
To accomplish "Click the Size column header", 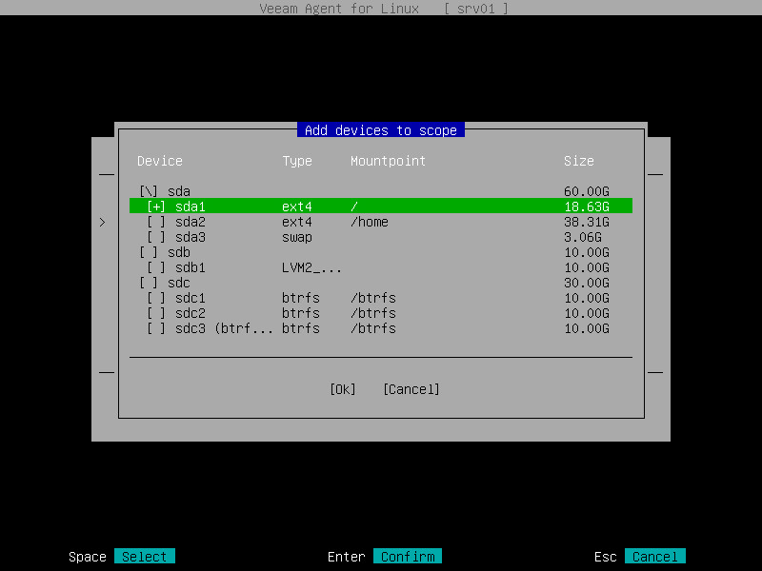I will 579,161.
